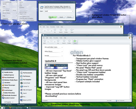Click the Views toolbar icon in Aten window
This screenshot has height=109, width=136.
(x=75, y=42)
